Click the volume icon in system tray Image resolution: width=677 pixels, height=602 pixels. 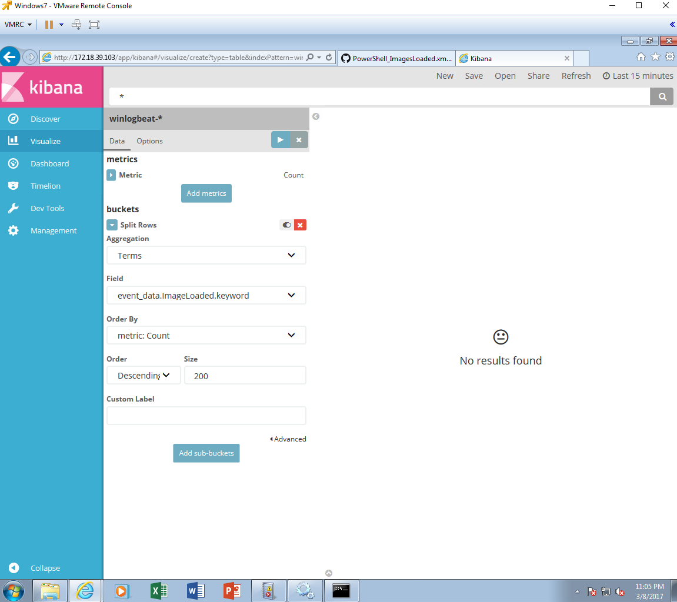pyautogui.click(x=620, y=591)
